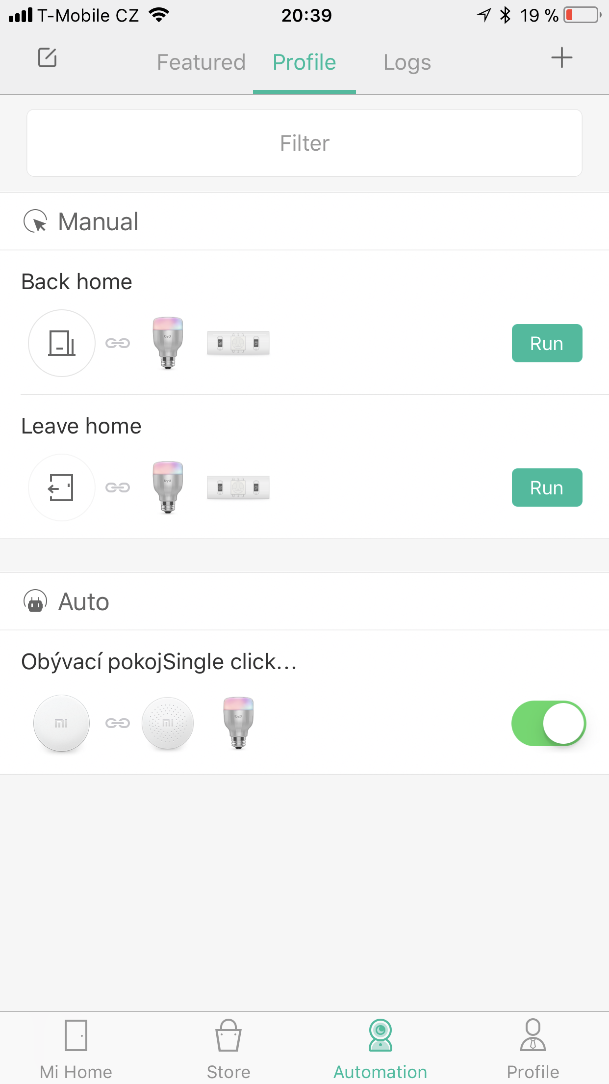Screen dimensions: 609x1084
Task: Tap the Leave home exit icon
Action: [62, 488]
